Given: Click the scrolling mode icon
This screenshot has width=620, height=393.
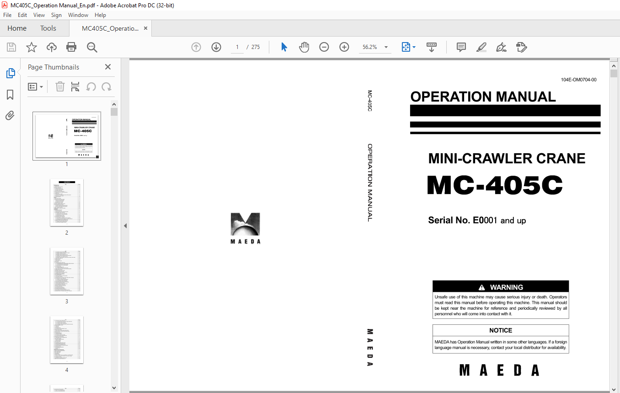Looking at the screenshot, I should click(x=432, y=47).
